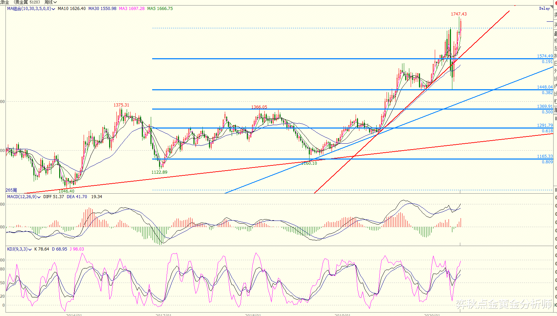
Task: Select the 0.382 Fibonacci ratio label
Action: click(547, 93)
